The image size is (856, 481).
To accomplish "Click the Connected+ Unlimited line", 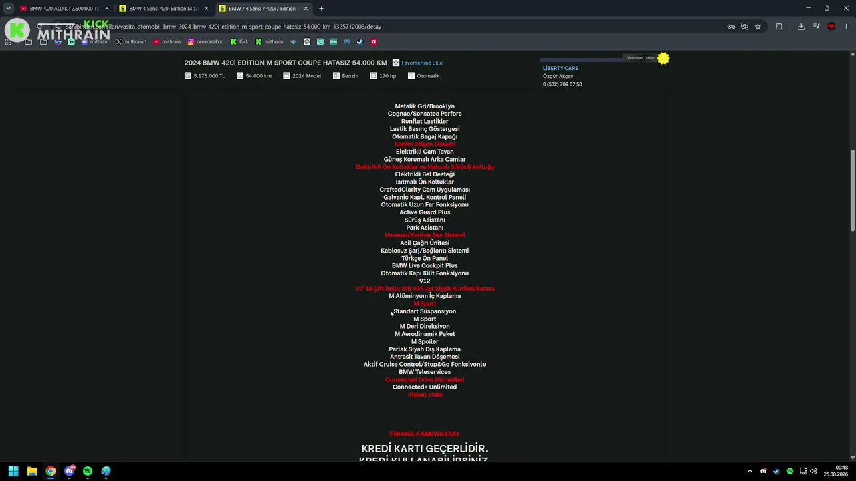I will coord(425,387).
